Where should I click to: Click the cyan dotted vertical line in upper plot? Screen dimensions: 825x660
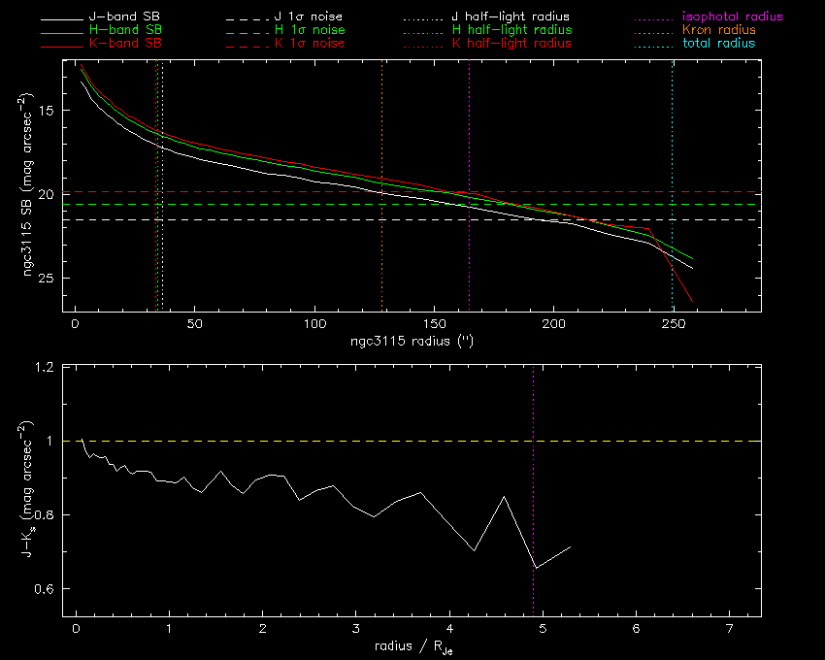click(673, 146)
